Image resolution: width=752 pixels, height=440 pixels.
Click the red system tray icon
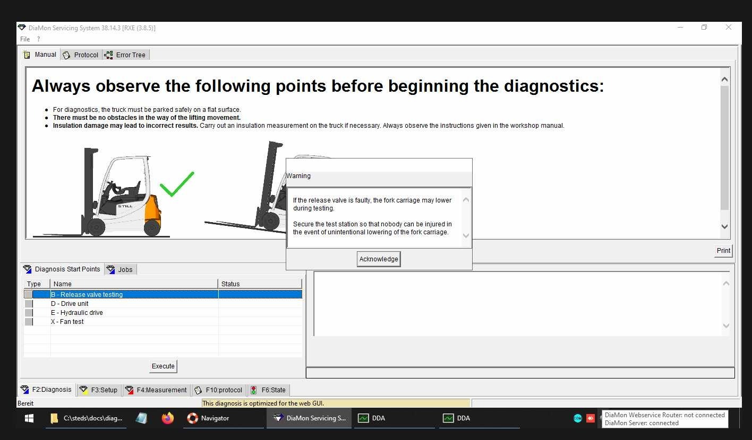[x=591, y=418]
